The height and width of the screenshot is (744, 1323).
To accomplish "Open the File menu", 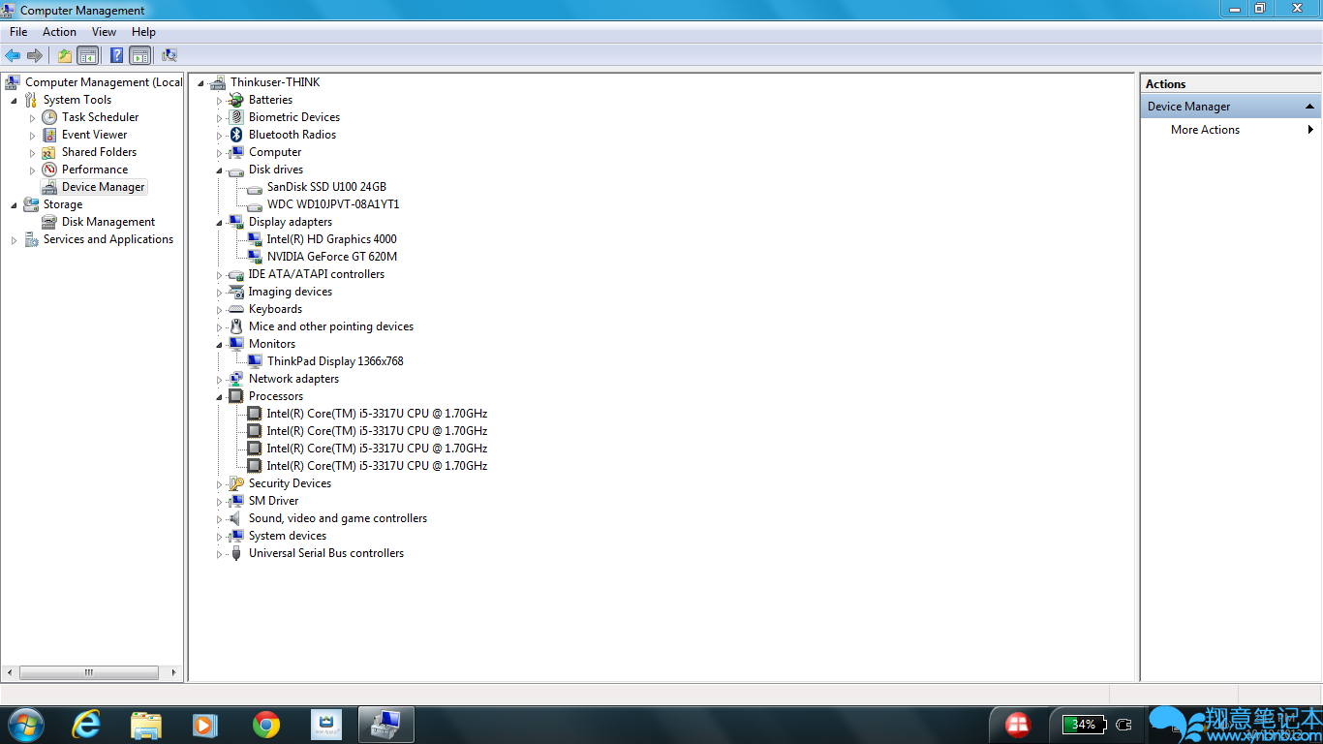I will coord(18,32).
